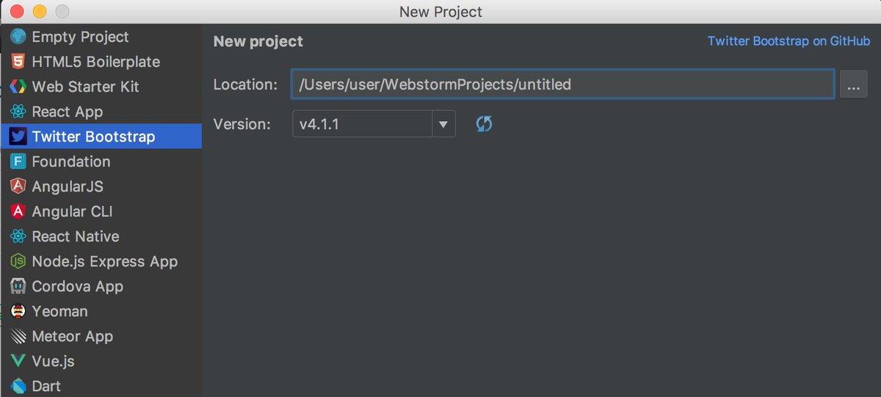This screenshot has height=397, width=881.
Task: Click the v4.1.1 version combo box
Action: [x=374, y=124]
